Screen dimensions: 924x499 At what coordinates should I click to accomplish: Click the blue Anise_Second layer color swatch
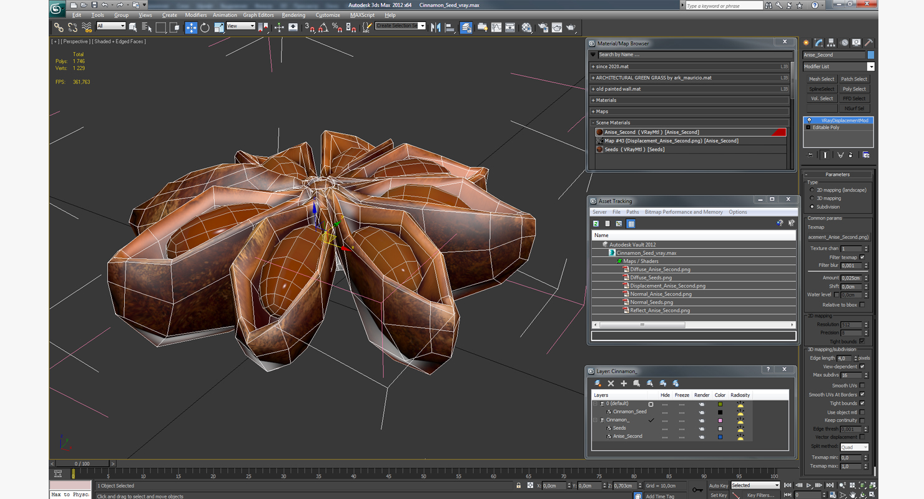tap(720, 437)
